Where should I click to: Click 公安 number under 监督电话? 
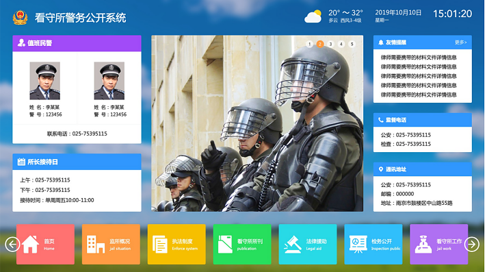[x=406, y=135]
